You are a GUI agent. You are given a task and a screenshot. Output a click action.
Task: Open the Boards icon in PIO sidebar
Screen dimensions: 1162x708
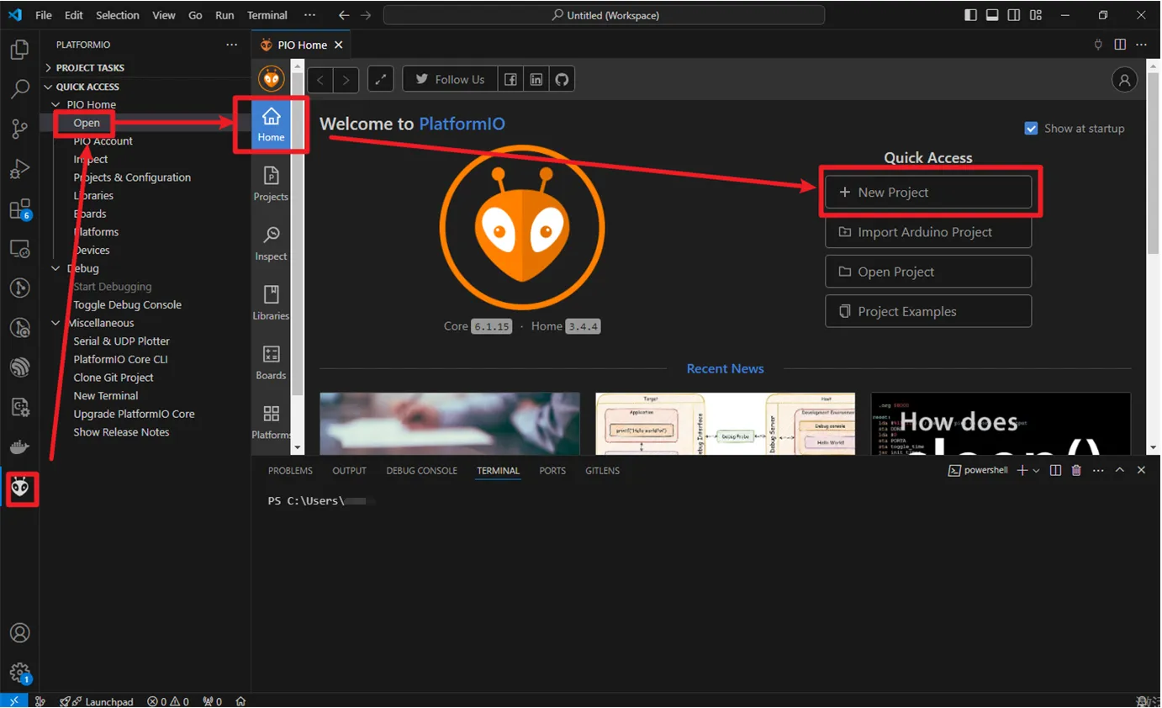click(x=271, y=362)
